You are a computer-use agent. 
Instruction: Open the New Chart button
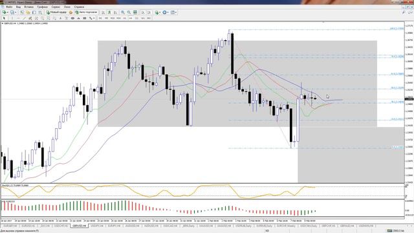pyautogui.click(x=5, y=12)
